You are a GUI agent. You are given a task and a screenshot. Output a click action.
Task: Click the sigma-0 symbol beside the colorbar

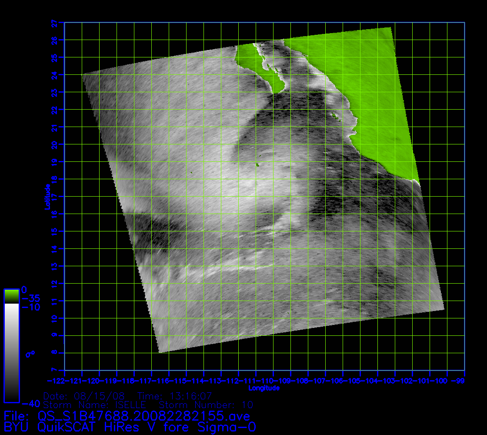[30, 354]
